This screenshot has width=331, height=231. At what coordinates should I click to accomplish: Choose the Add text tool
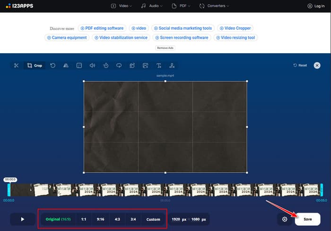(x=159, y=66)
